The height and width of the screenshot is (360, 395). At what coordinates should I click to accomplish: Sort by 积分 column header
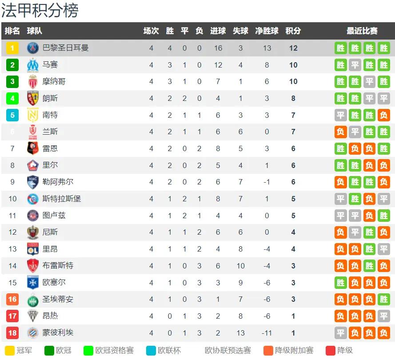(x=293, y=31)
